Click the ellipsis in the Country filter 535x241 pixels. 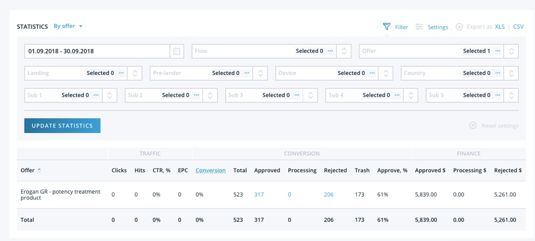point(498,73)
